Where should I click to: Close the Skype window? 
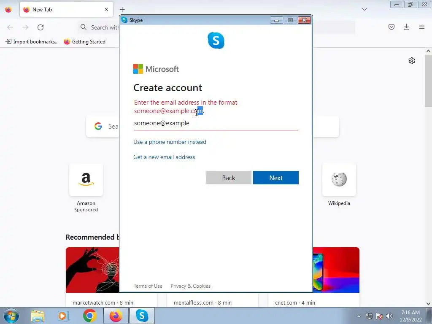tap(304, 20)
